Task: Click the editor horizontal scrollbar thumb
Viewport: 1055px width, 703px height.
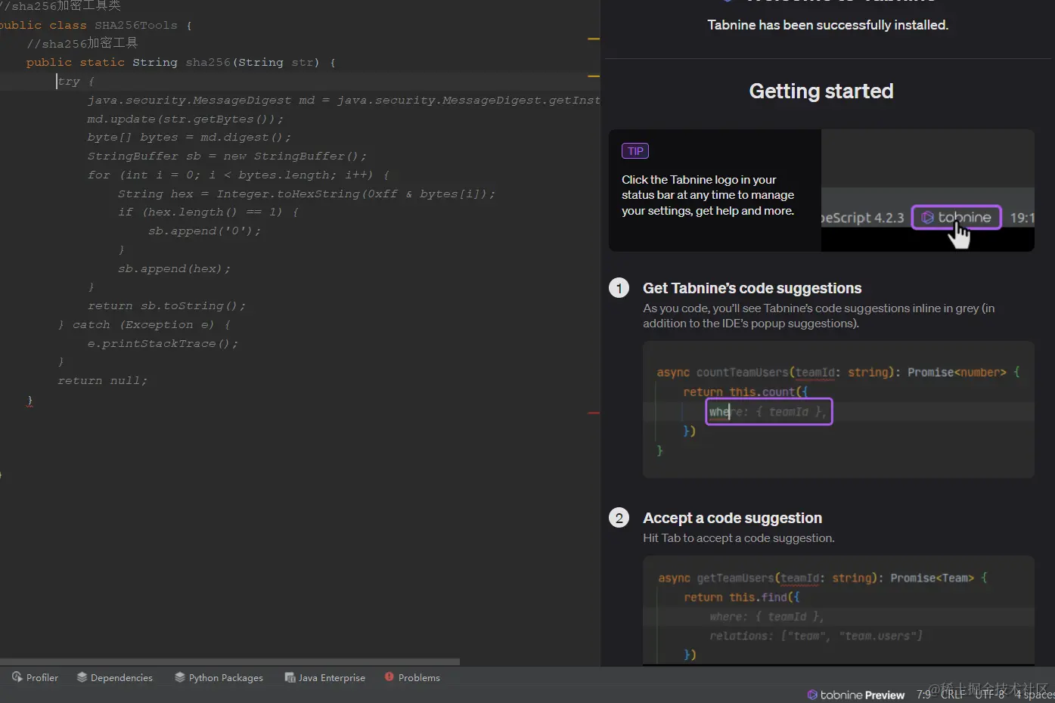Action: tap(230, 661)
